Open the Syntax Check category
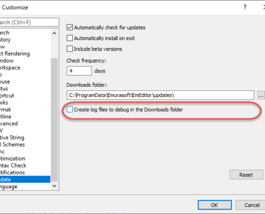Image resolution: width=265 pixels, height=214 pixels. click(x=13, y=165)
